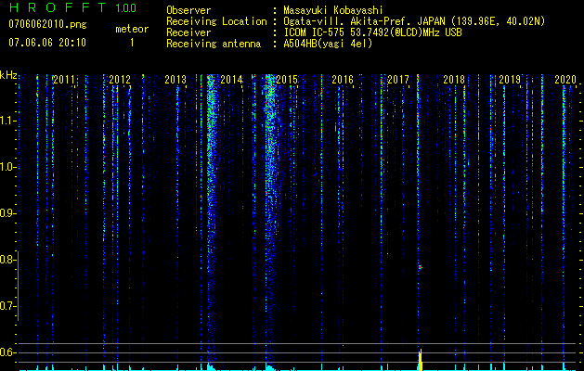Click the Receiving antenna field label
Viewport: 584px width, 371px height.
point(214,44)
